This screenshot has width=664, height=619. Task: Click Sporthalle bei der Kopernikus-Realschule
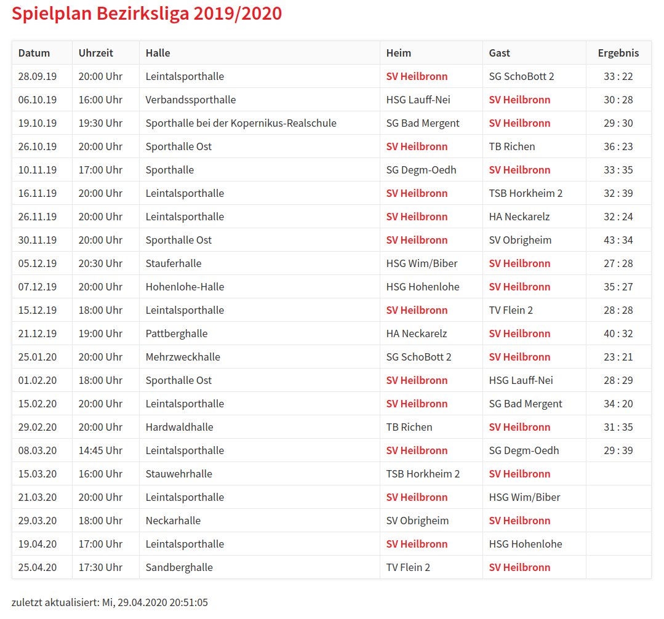(241, 123)
